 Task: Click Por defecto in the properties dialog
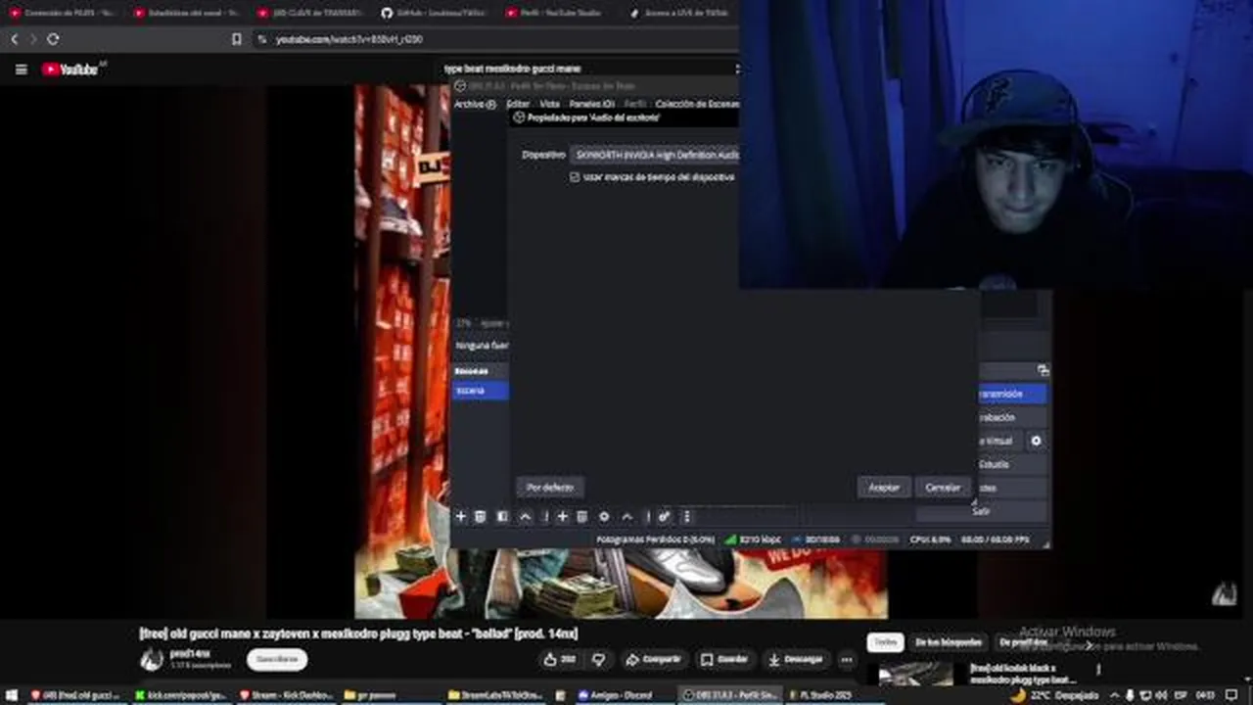pyautogui.click(x=550, y=487)
